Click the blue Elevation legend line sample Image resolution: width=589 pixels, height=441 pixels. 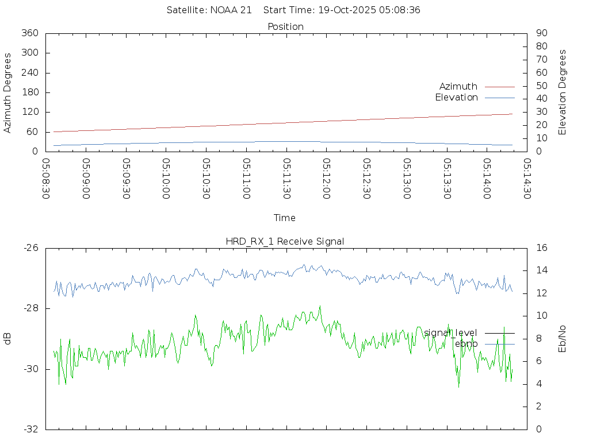pos(499,98)
